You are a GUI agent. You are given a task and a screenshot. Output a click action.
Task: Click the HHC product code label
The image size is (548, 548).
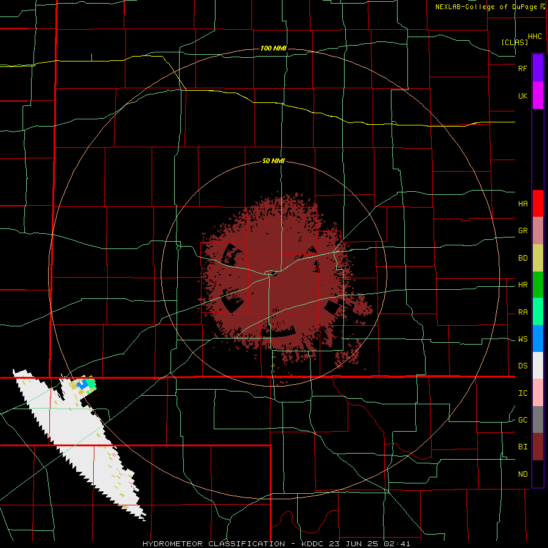pyautogui.click(x=535, y=37)
